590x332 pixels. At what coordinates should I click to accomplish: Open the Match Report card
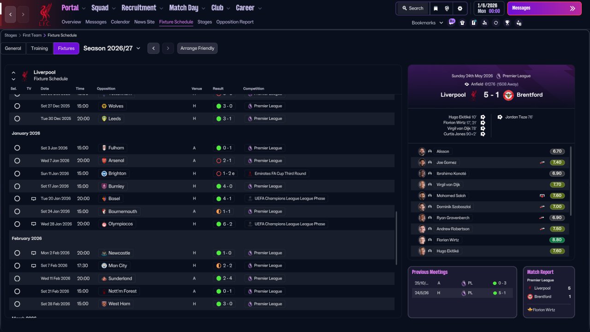(549, 292)
